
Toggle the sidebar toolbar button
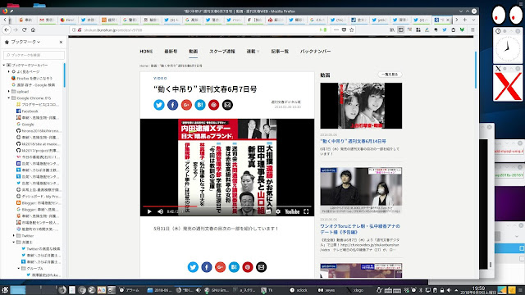401,29
